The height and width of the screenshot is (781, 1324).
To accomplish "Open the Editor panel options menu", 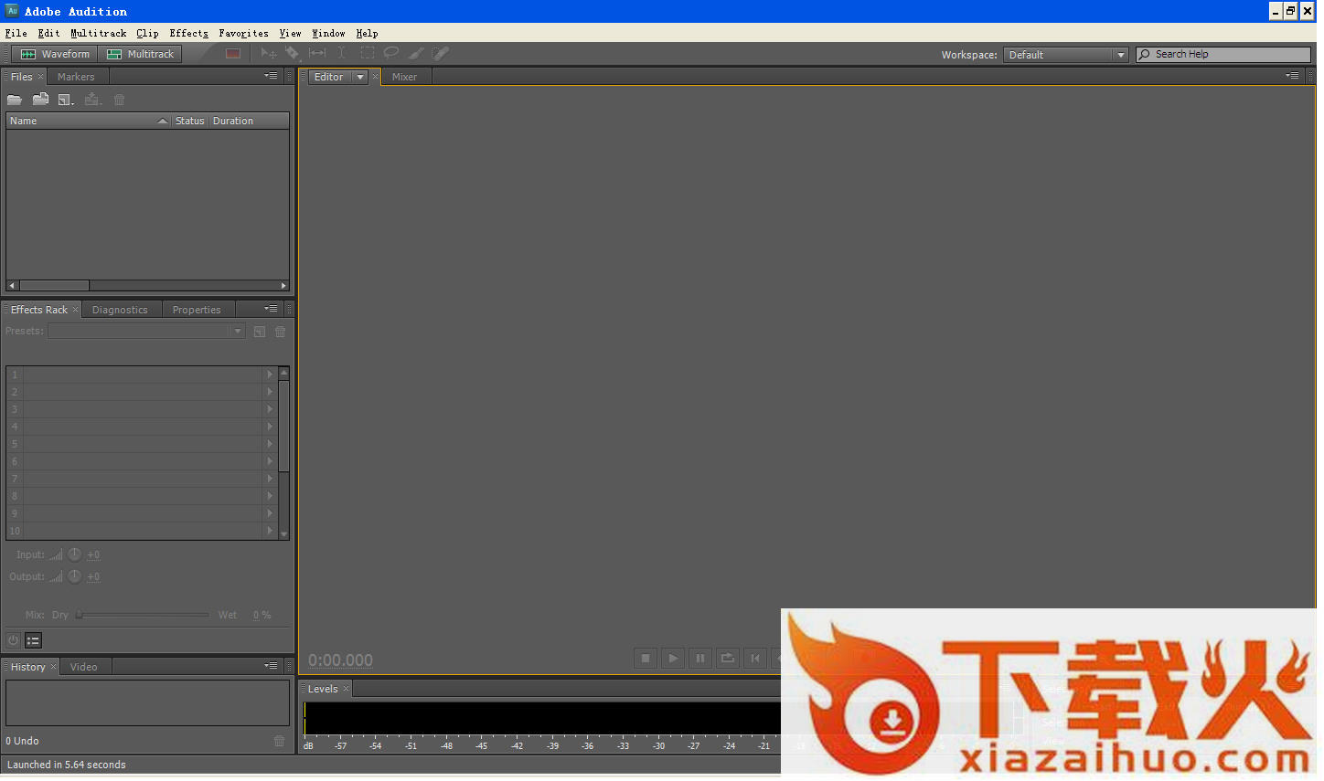I will pyautogui.click(x=1293, y=76).
